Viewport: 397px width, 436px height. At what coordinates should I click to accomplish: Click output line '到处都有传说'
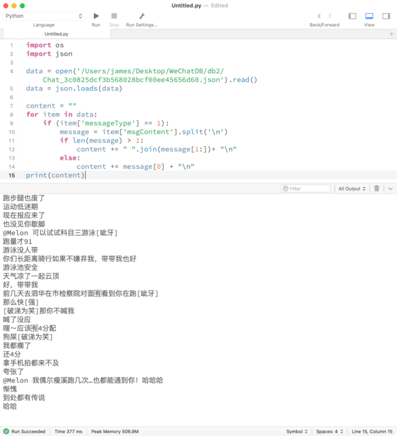tap(24, 398)
